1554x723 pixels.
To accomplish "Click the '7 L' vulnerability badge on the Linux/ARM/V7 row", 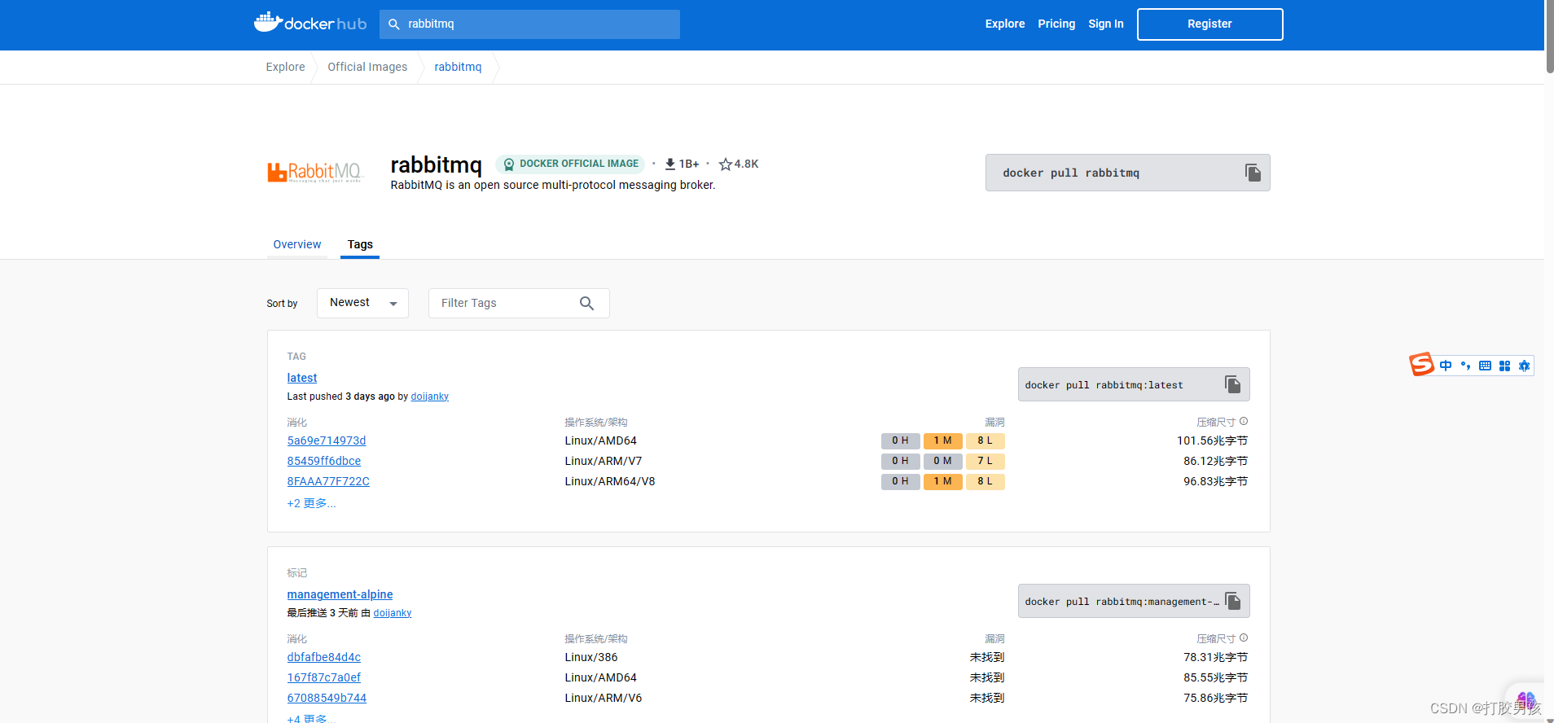I will coord(985,461).
